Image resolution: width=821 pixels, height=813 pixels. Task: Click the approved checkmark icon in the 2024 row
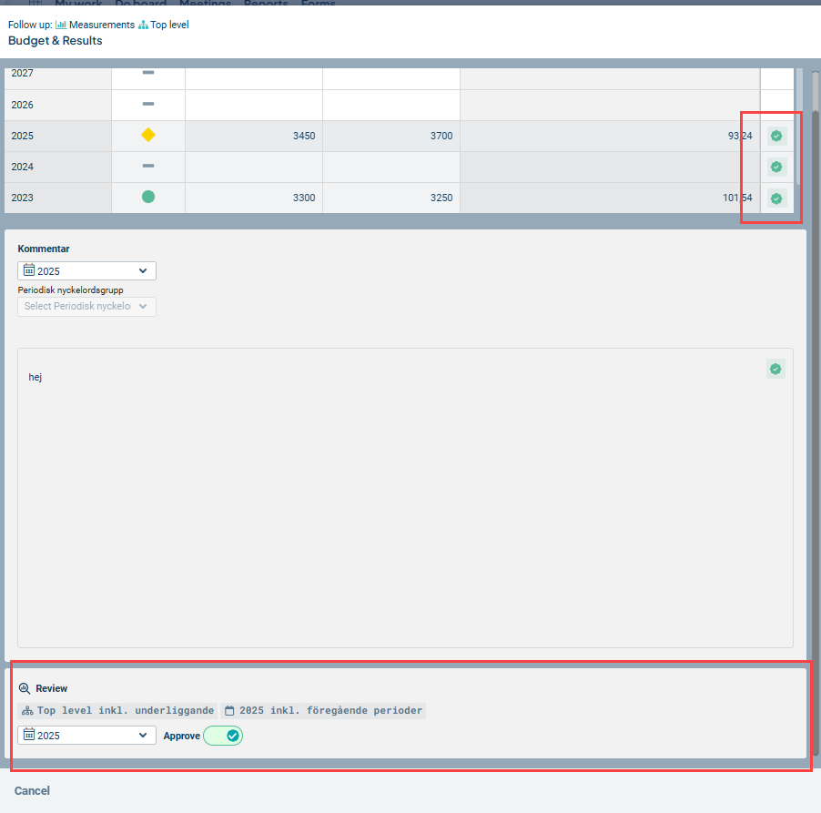[775, 167]
